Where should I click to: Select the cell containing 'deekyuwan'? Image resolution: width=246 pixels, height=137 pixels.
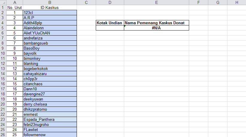point(50,99)
